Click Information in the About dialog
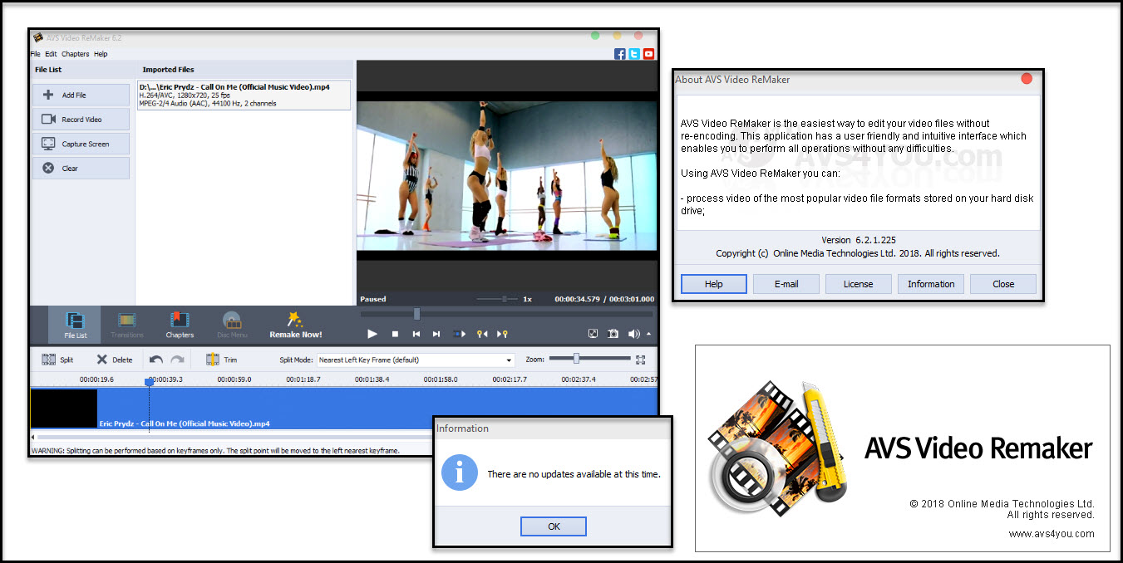The height and width of the screenshot is (563, 1123). click(x=931, y=284)
